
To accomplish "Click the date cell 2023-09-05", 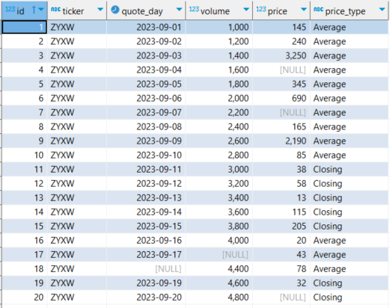I will [x=146, y=84].
